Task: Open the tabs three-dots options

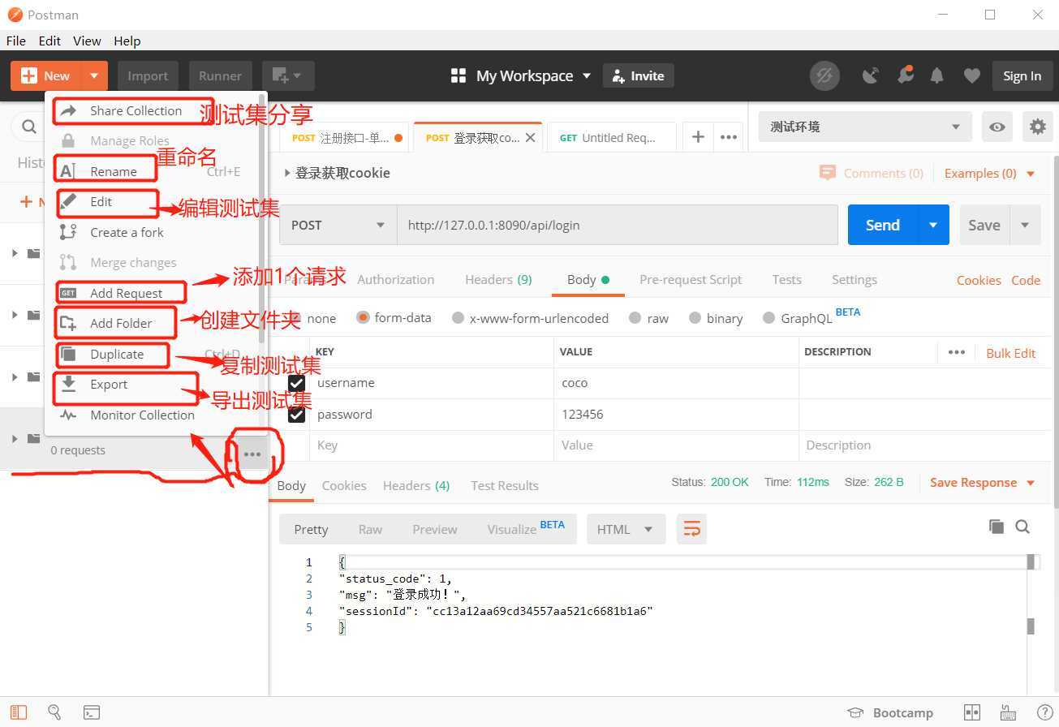Action: pos(728,137)
